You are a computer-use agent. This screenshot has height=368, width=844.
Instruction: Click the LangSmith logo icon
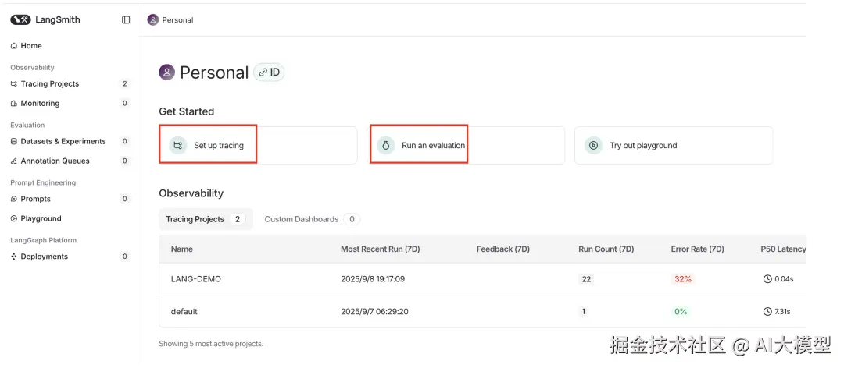pos(20,20)
